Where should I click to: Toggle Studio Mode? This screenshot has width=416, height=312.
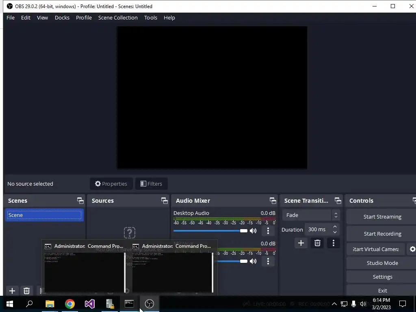[382, 263]
